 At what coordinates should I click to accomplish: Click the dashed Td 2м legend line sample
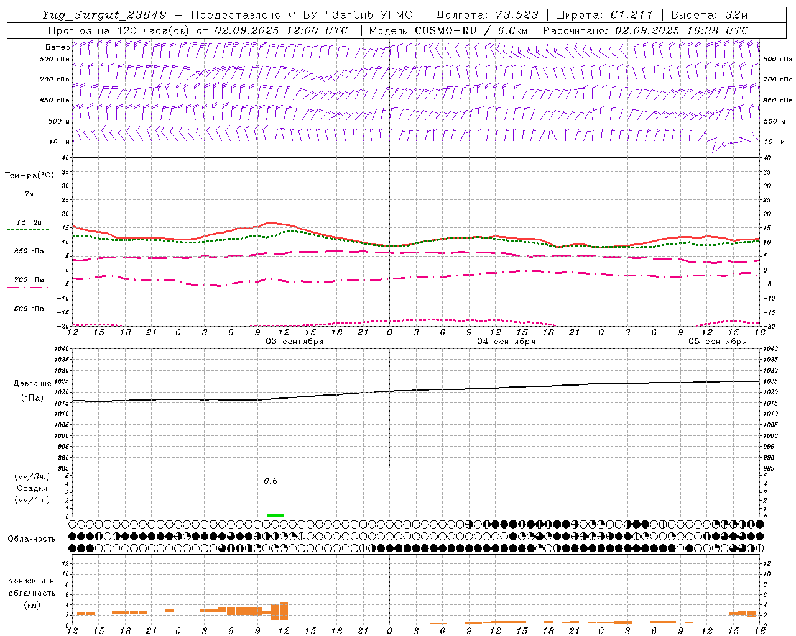click(29, 230)
